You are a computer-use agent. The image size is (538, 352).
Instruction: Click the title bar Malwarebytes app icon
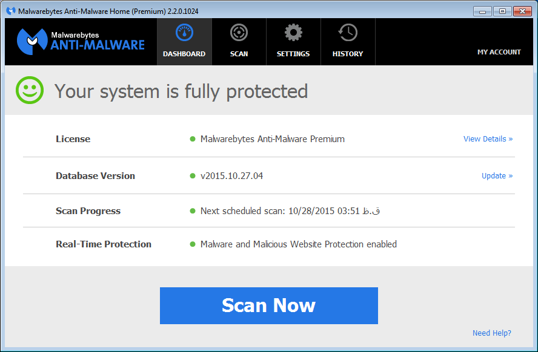click(x=11, y=11)
